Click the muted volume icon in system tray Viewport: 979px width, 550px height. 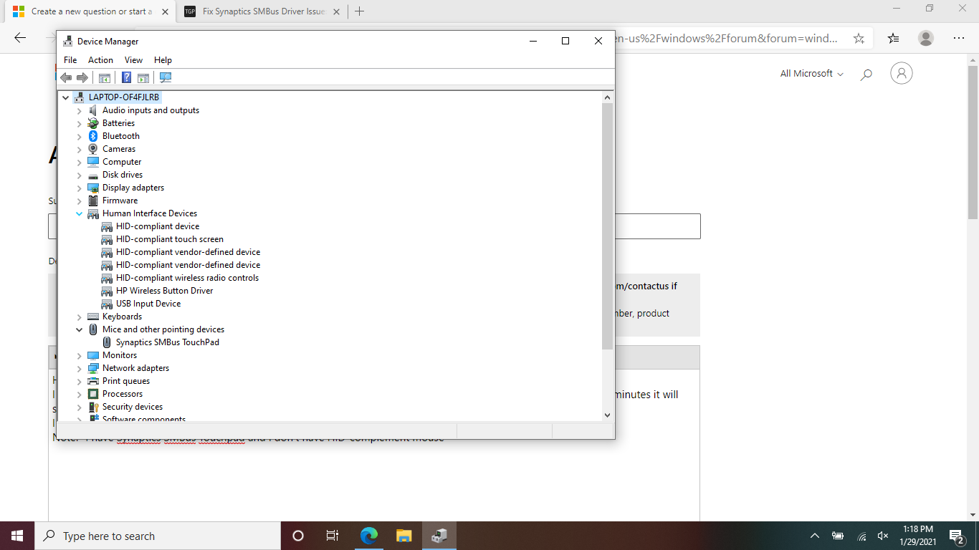[x=883, y=536]
